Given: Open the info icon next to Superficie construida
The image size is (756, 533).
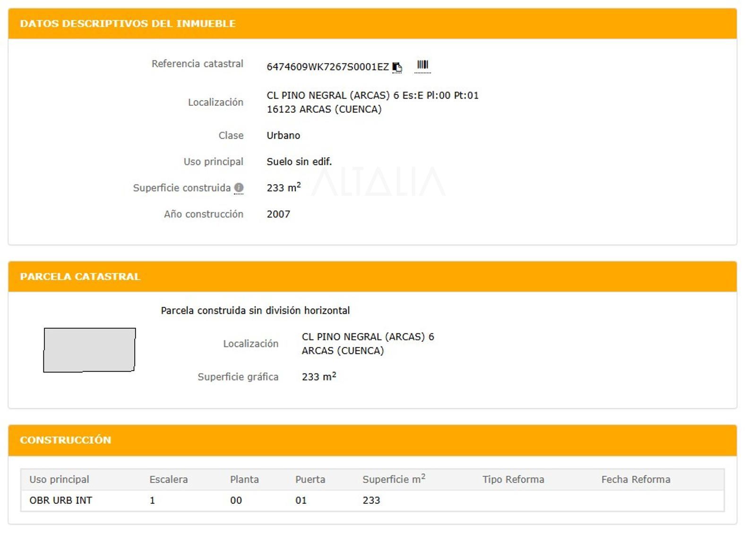Looking at the screenshot, I should (239, 188).
